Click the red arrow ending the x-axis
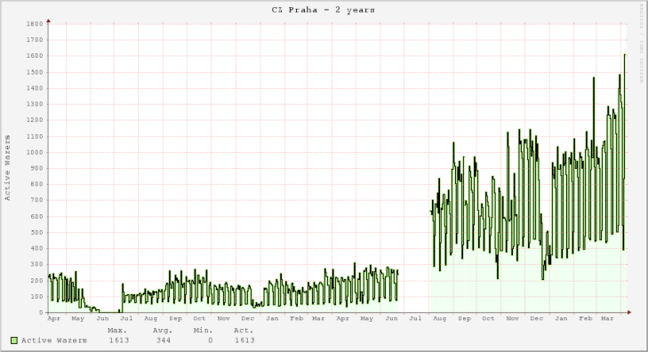Image resolution: width=648 pixels, height=352 pixels. [x=629, y=312]
